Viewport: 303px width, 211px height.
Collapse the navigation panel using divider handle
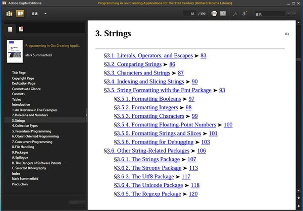click(86, 116)
